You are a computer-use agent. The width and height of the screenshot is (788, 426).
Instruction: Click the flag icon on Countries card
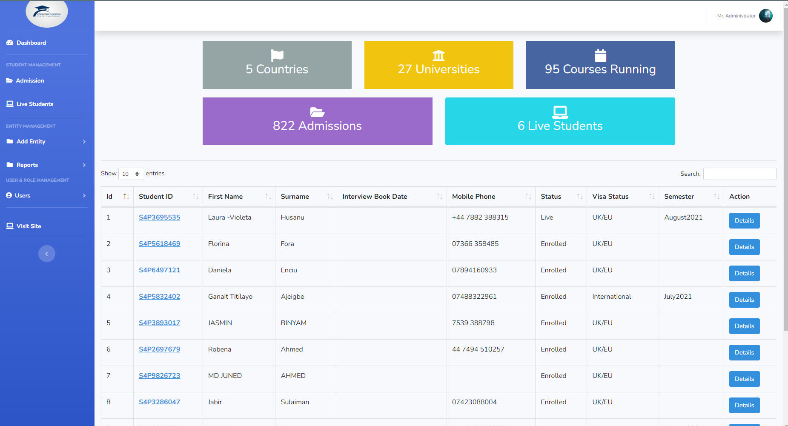tap(277, 56)
